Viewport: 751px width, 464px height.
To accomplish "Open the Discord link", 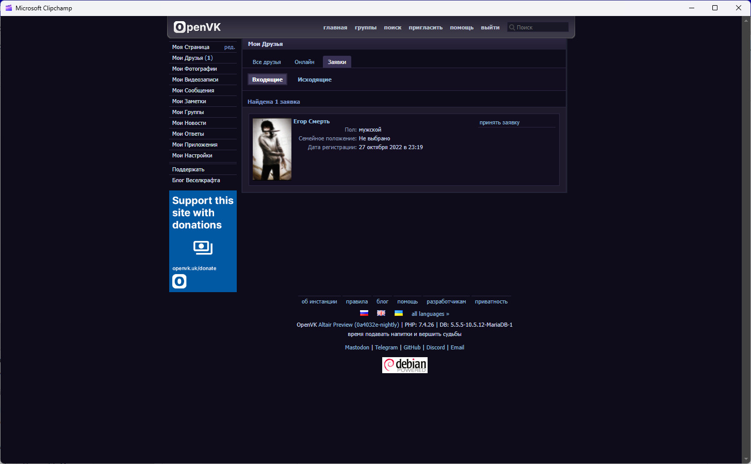I will [435, 347].
